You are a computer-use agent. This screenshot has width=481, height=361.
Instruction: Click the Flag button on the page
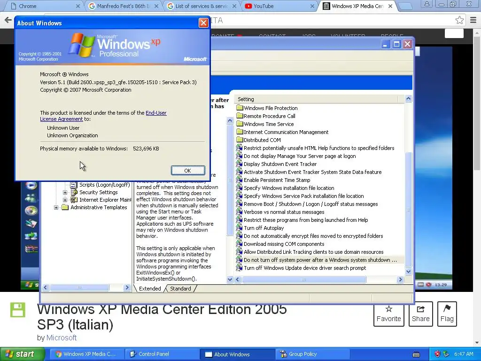click(x=447, y=314)
